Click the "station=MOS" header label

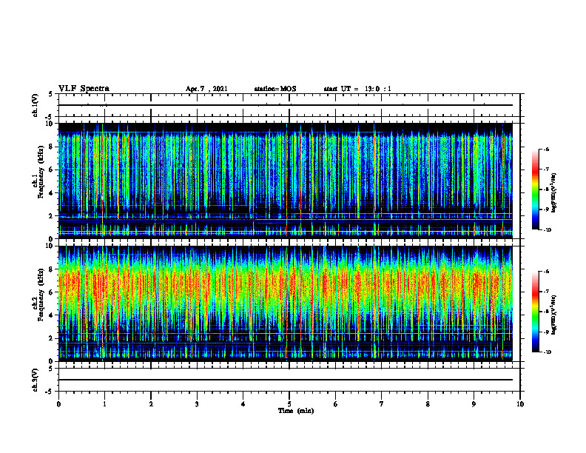(x=275, y=89)
